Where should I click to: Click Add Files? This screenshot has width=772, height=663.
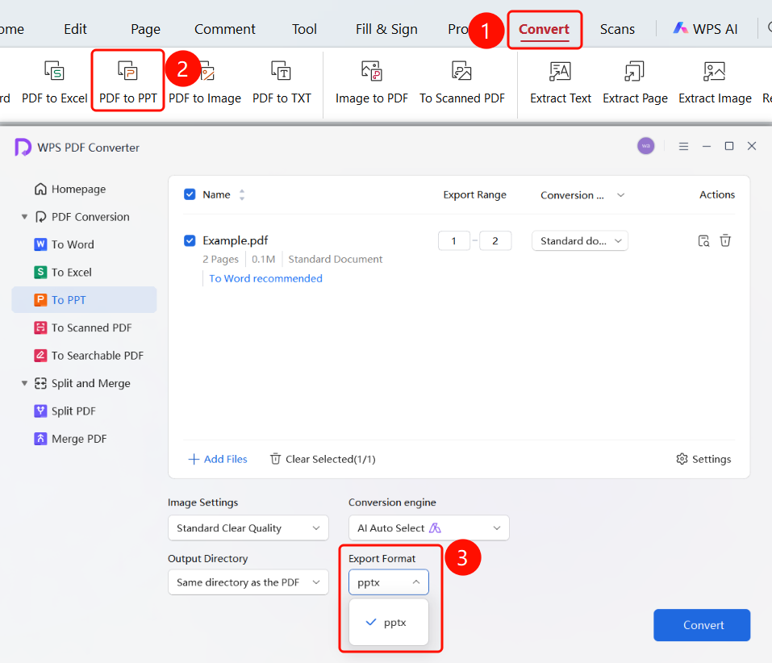(218, 459)
